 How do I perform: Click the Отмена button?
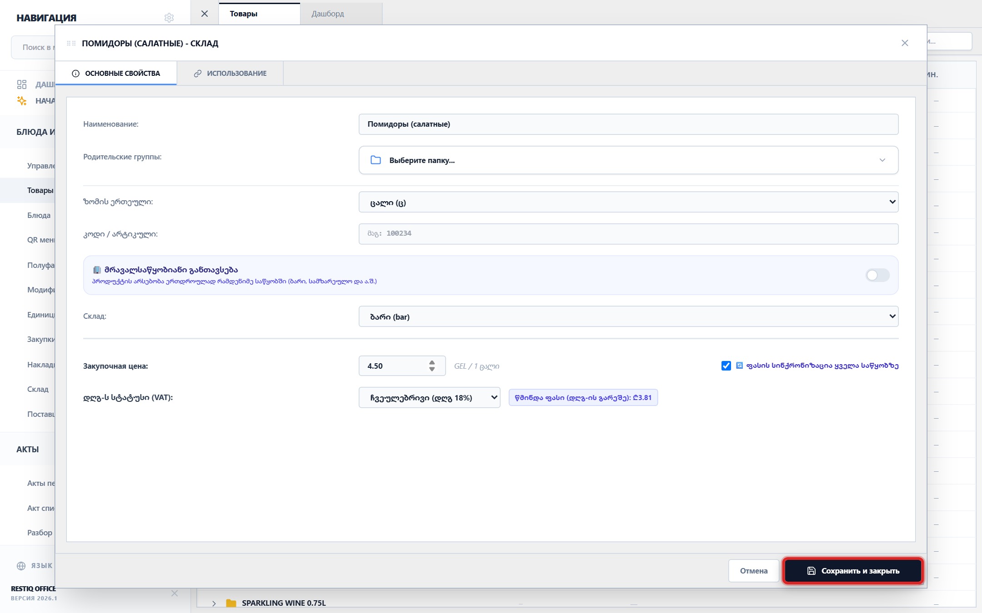pos(754,571)
